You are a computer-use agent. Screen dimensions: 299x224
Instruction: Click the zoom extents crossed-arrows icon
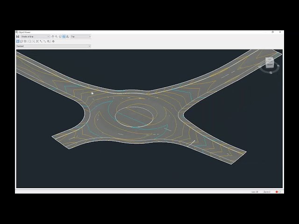click(x=37, y=42)
